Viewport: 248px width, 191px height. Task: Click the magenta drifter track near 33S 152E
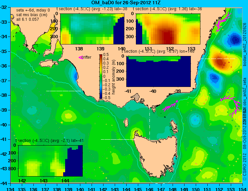pos(223,22)
